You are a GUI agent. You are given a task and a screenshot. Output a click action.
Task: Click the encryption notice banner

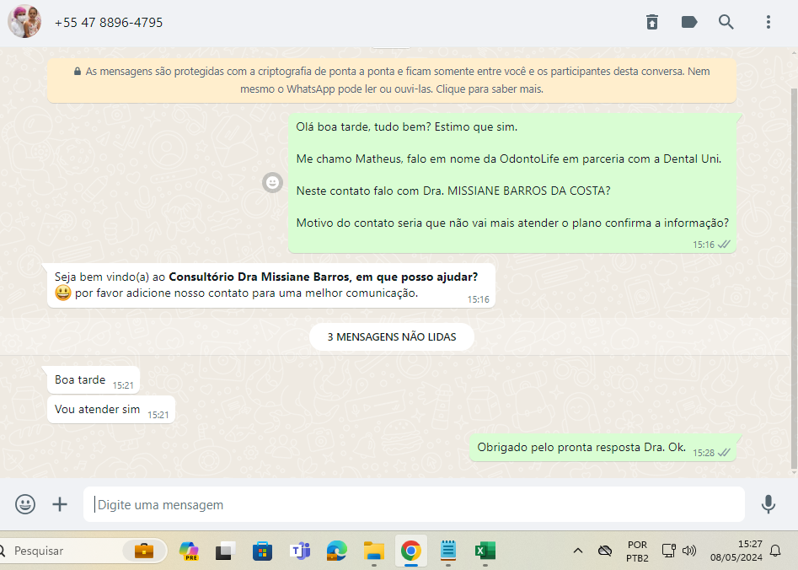[x=392, y=80]
